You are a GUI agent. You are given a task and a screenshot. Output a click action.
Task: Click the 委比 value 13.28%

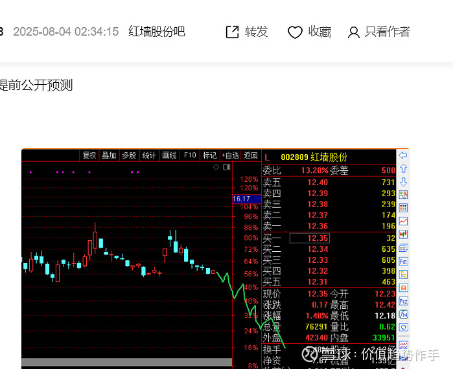pos(314,170)
